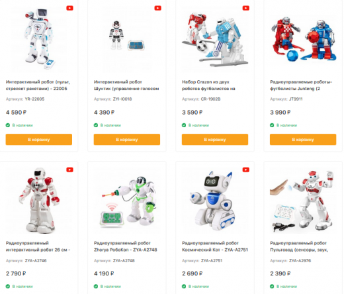Image resolution: width=344 pixels, height=294 pixels.
Task: View Шунтик robot product image
Action: coord(127,35)
